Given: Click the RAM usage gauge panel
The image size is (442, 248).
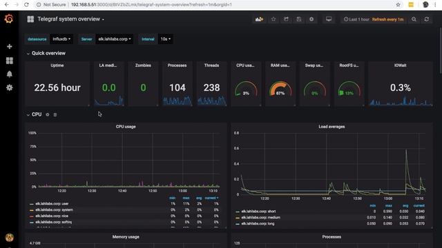Looking at the screenshot, I should tap(280, 84).
